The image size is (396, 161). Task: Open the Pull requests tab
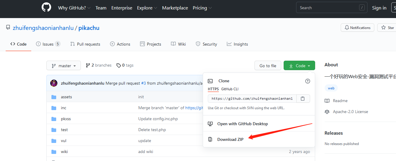point(85,44)
